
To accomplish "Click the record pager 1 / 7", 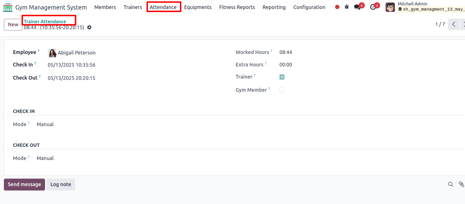I will pos(440,24).
